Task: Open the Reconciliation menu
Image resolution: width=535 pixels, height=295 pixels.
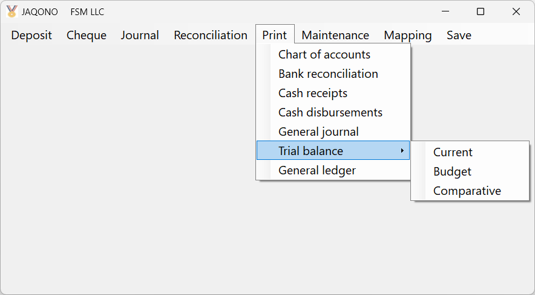Action: tap(211, 35)
